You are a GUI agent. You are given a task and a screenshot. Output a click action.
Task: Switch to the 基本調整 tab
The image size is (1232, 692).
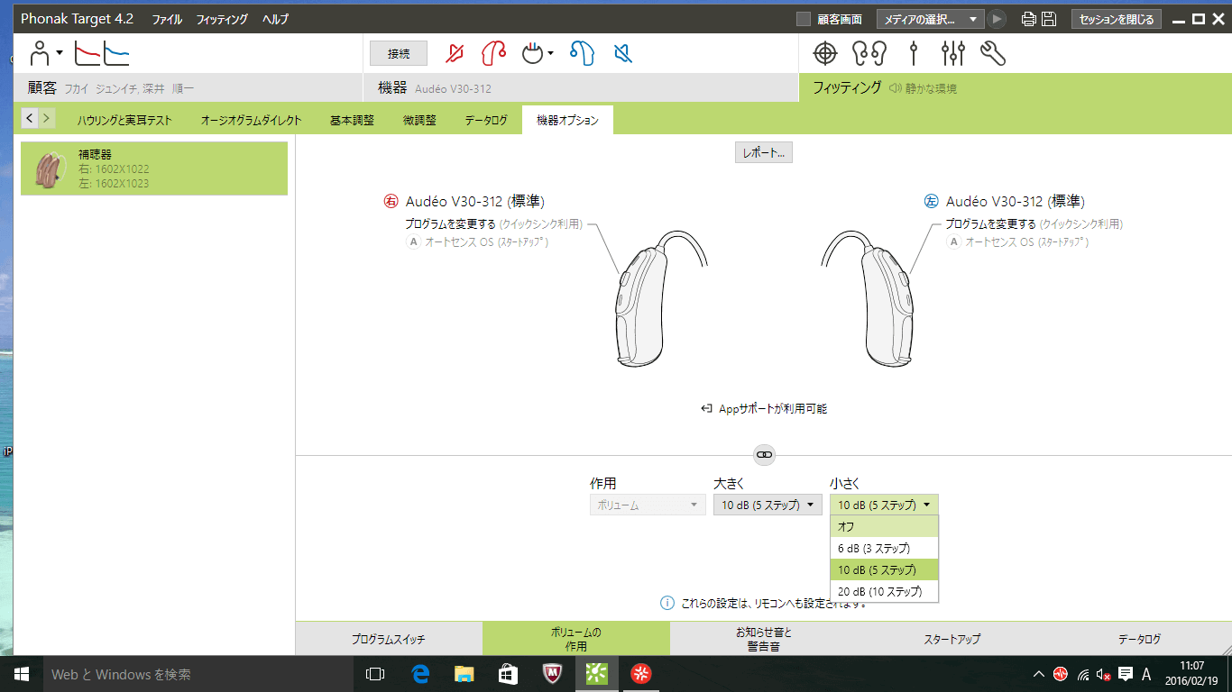(352, 120)
